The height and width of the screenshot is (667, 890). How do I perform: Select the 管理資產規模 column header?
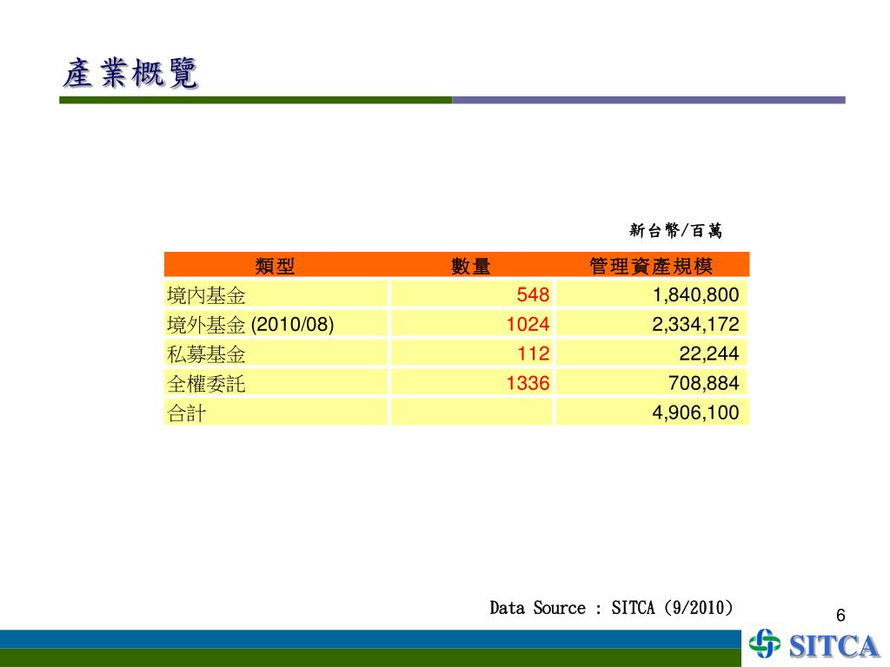pyautogui.click(x=651, y=266)
